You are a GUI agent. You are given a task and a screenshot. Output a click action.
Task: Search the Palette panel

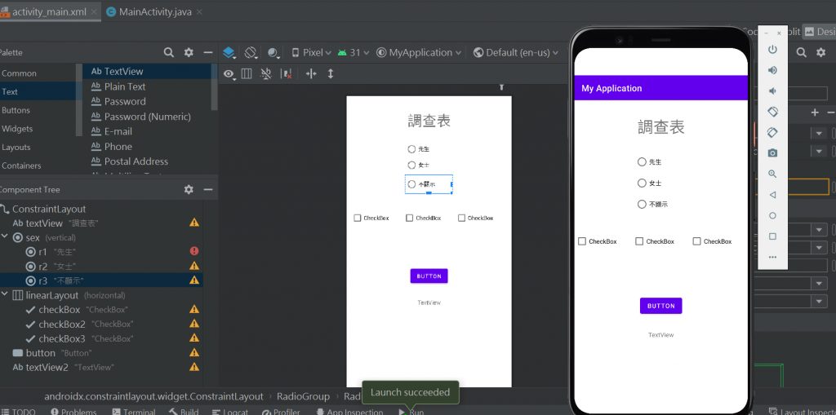168,52
